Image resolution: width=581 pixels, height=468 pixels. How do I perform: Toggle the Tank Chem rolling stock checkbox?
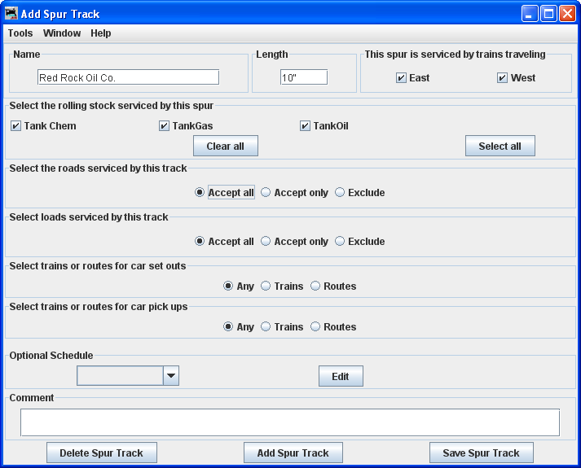pos(16,126)
